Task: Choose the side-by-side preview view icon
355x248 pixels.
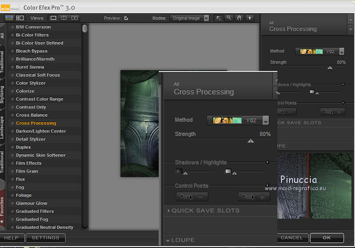Action: [75, 18]
